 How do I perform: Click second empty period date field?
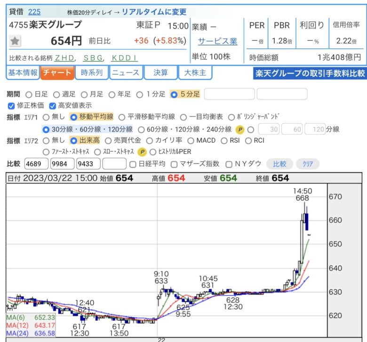(282, 94)
